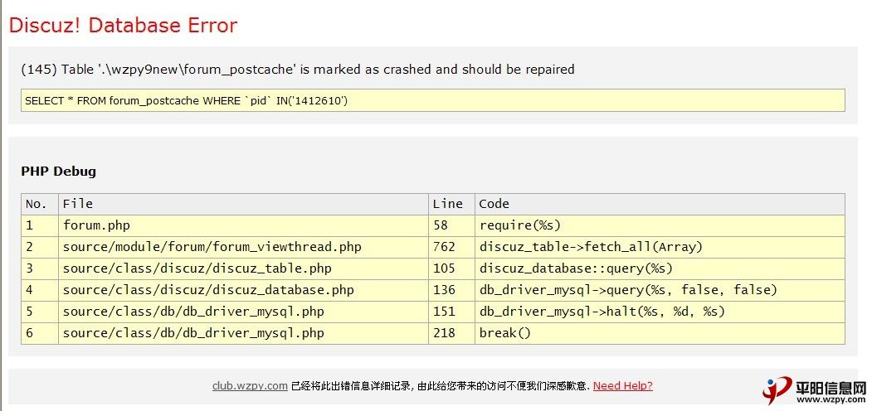Click the break() code cell
Screen dimensions: 872x411
[660, 333]
